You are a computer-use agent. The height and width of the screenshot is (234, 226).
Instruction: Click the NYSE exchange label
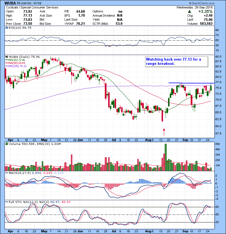[38, 3]
